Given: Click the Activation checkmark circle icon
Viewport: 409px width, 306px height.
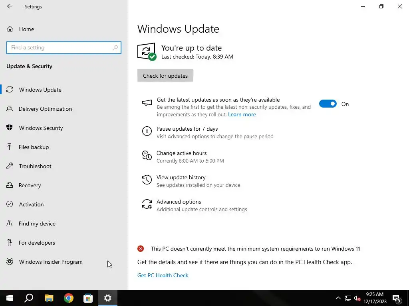Looking at the screenshot, I should click(x=10, y=204).
